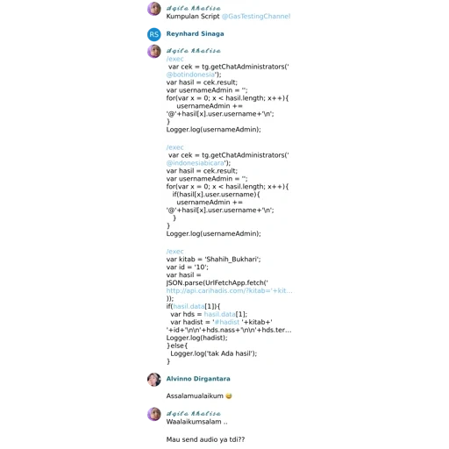The width and height of the screenshot is (449, 449).
Task: Click Aqila Khalisa's avatar beside Waalaikumsalam
Action: pos(154,414)
